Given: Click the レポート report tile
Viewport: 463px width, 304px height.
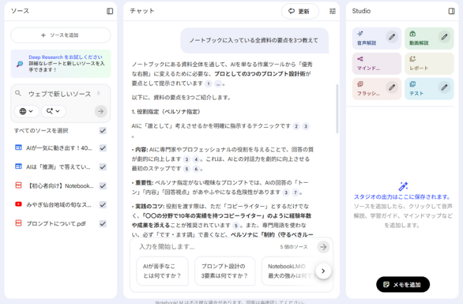Looking at the screenshot, I should (x=429, y=64).
